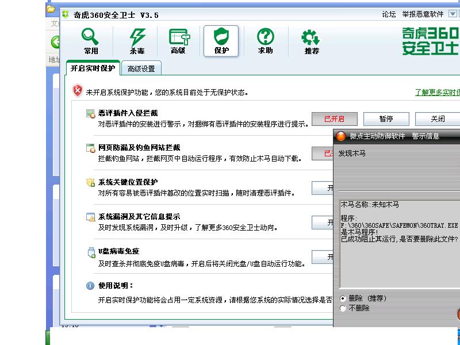Click the 木马名称:未知木马 text line
This screenshot has width=460, height=345.
[x=370, y=205]
